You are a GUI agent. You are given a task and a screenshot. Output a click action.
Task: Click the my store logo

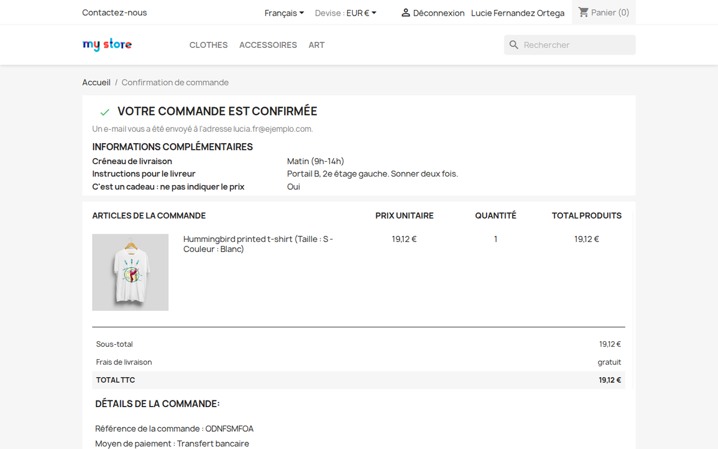(x=107, y=45)
